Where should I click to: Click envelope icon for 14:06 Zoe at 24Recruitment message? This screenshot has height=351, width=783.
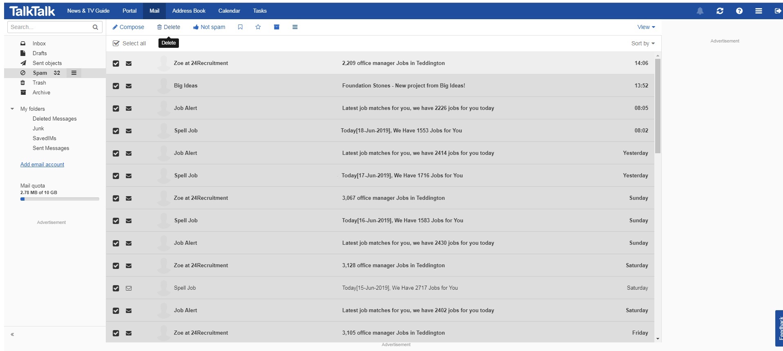click(129, 63)
